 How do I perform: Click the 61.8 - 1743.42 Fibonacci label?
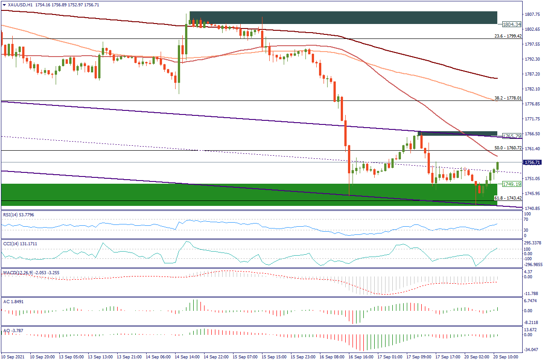click(x=508, y=198)
